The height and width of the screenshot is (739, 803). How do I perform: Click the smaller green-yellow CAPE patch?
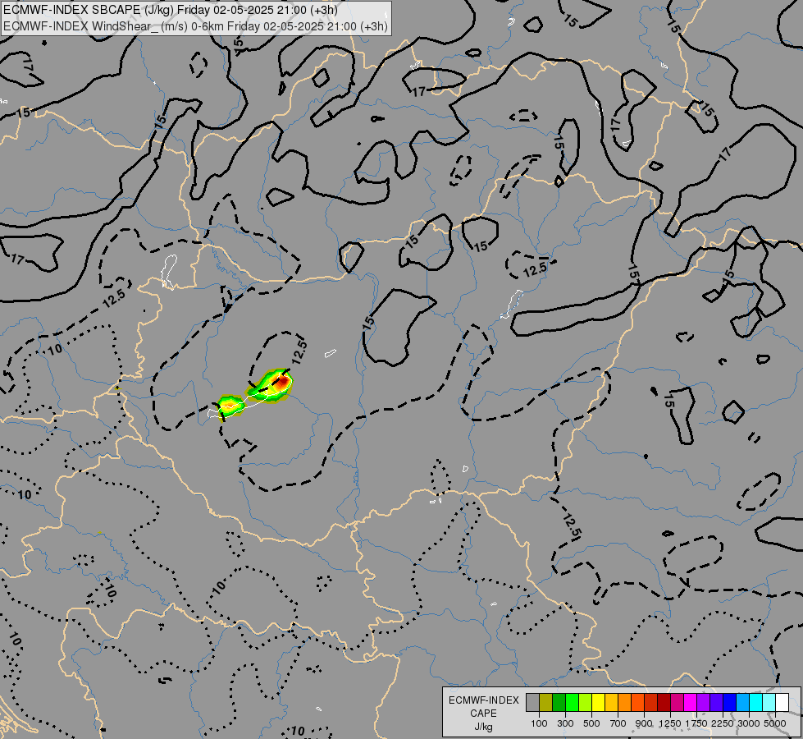pos(230,406)
